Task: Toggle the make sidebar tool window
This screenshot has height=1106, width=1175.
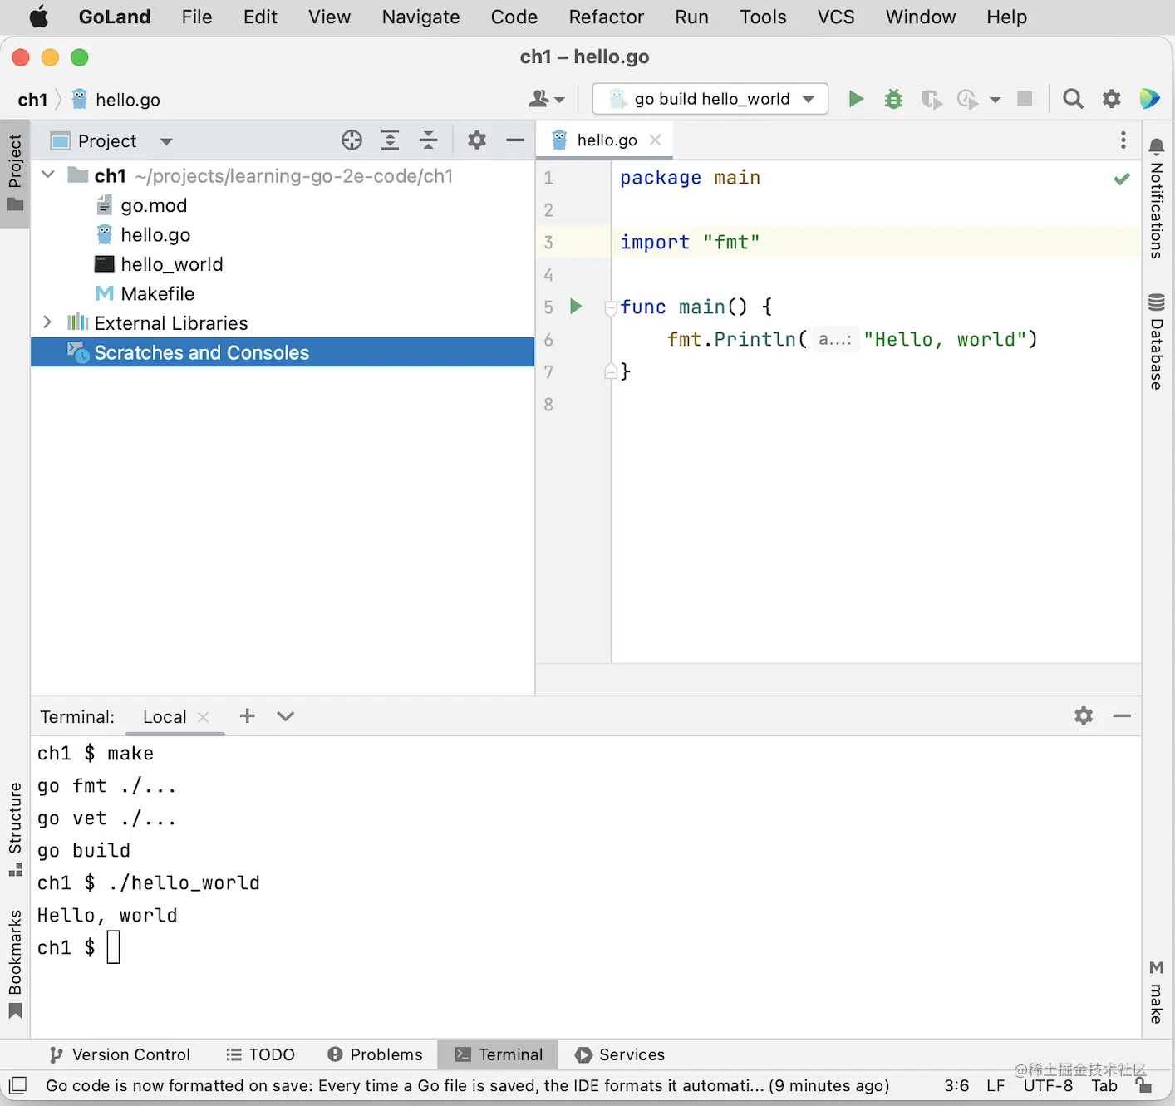Action: pyautogui.click(x=1156, y=992)
